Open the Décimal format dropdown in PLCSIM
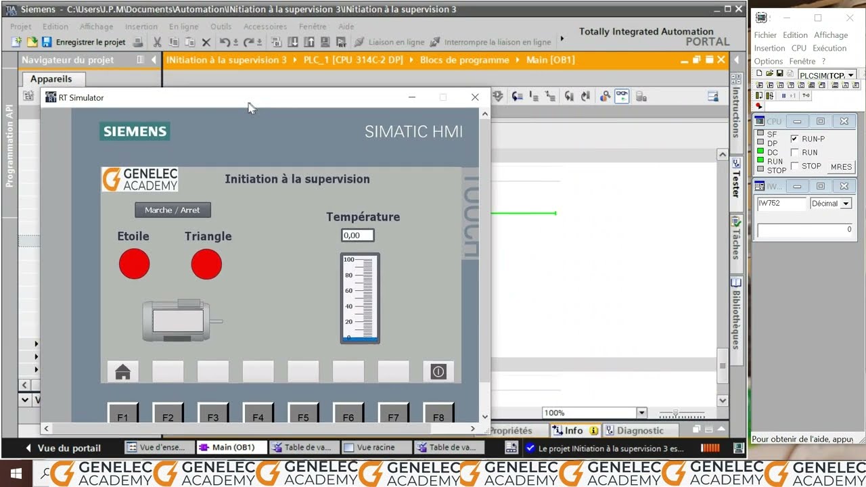The height and width of the screenshot is (487, 866). [846, 204]
